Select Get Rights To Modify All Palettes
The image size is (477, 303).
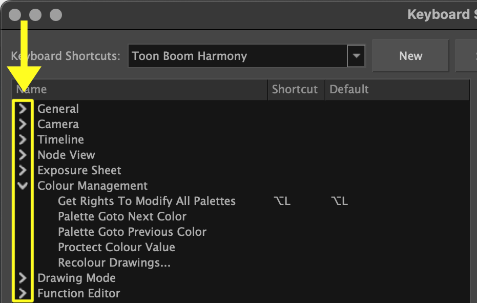point(147,201)
